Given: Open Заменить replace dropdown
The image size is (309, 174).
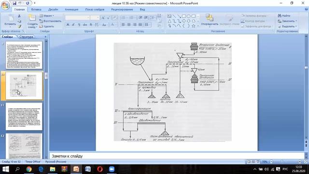Looking at the screenshot, I should click(x=287, y=21).
